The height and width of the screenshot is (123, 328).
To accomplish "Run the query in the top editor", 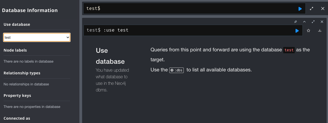I will (x=300, y=9).
